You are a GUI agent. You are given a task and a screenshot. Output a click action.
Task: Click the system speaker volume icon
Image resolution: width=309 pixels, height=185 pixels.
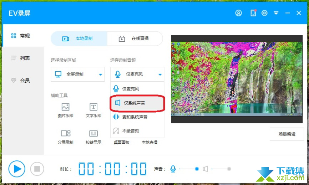tap(205, 169)
